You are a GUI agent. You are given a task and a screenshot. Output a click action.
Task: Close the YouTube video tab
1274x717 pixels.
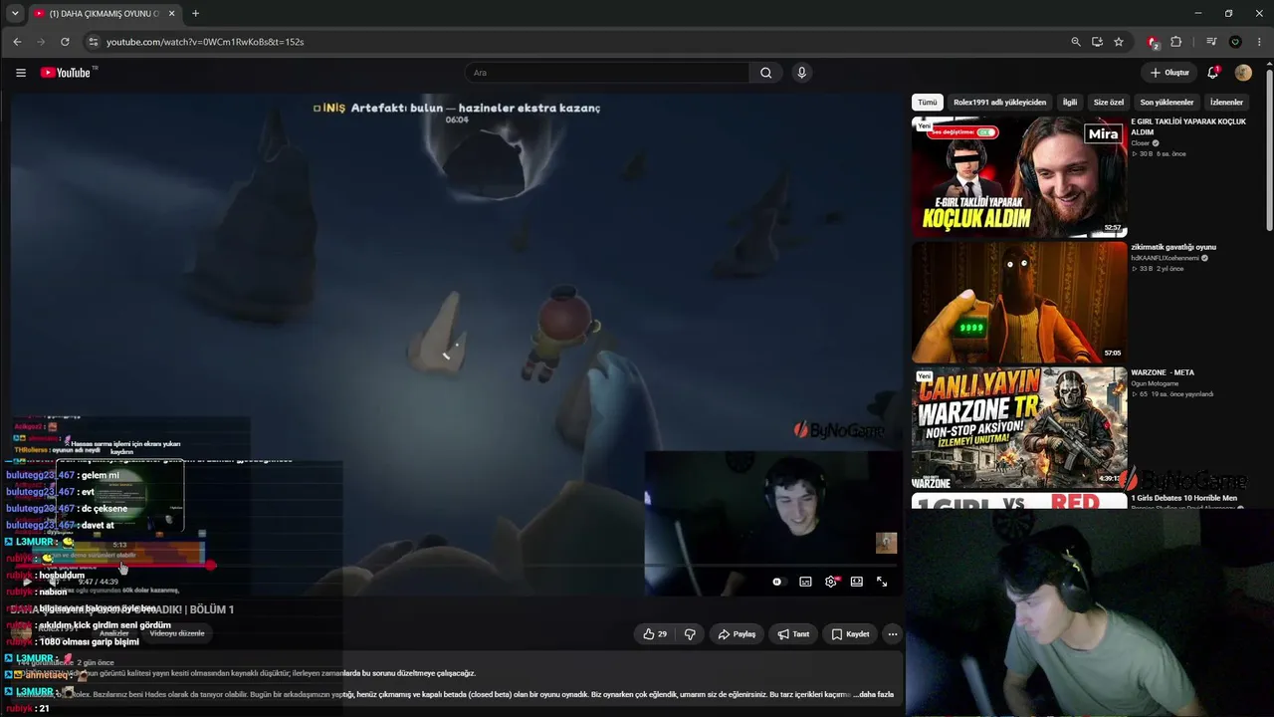[x=171, y=14]
